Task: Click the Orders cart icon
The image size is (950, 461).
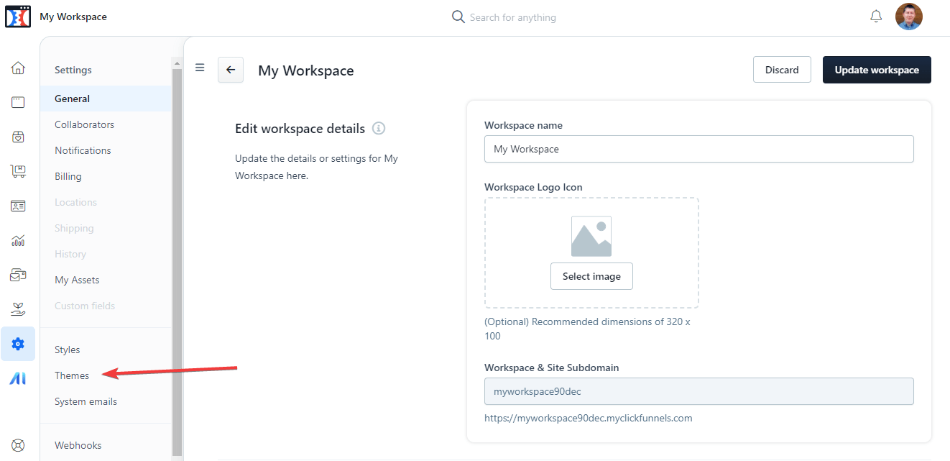Action: pyautogui.click(x=18, y=170)
